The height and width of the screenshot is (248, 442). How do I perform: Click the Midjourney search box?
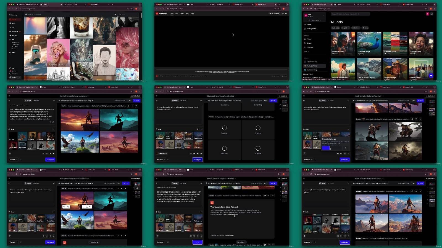[x=129, y=14]
